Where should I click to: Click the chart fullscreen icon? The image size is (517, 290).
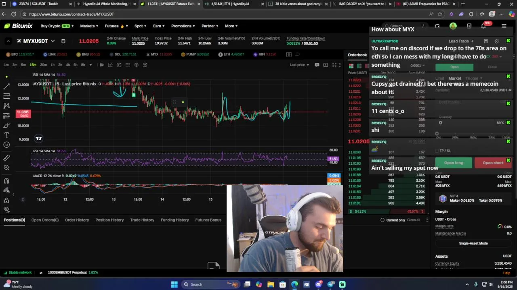(x=334, y=65)
